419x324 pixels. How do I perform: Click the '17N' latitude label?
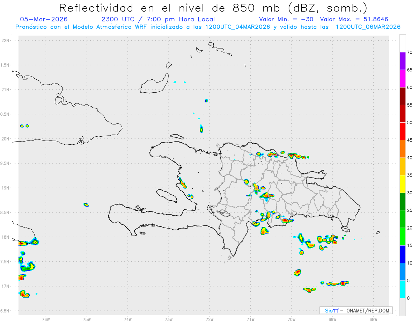[x=6, y=286]
